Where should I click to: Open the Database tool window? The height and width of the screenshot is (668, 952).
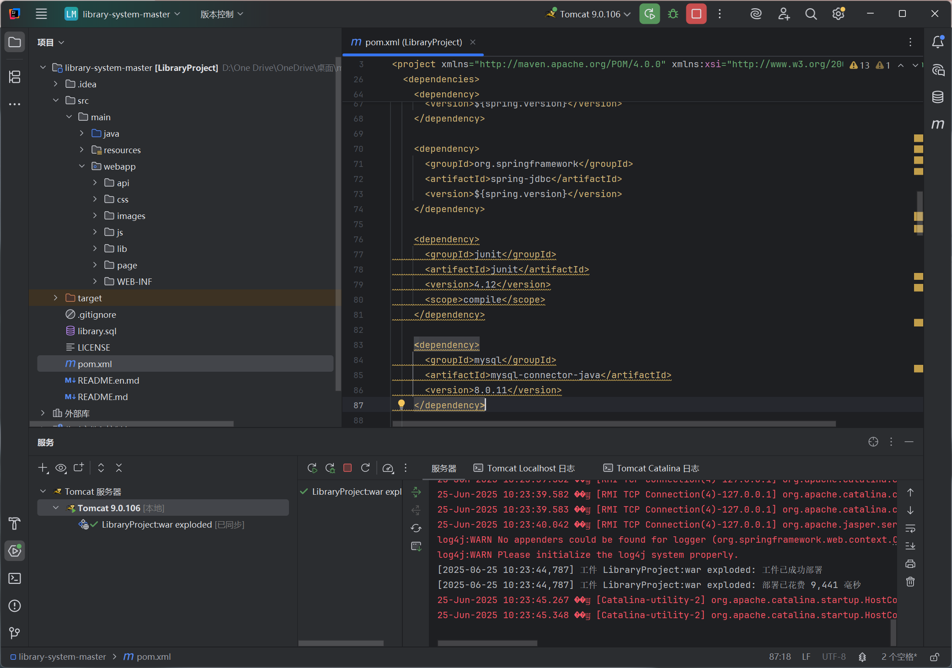[937, 97]
